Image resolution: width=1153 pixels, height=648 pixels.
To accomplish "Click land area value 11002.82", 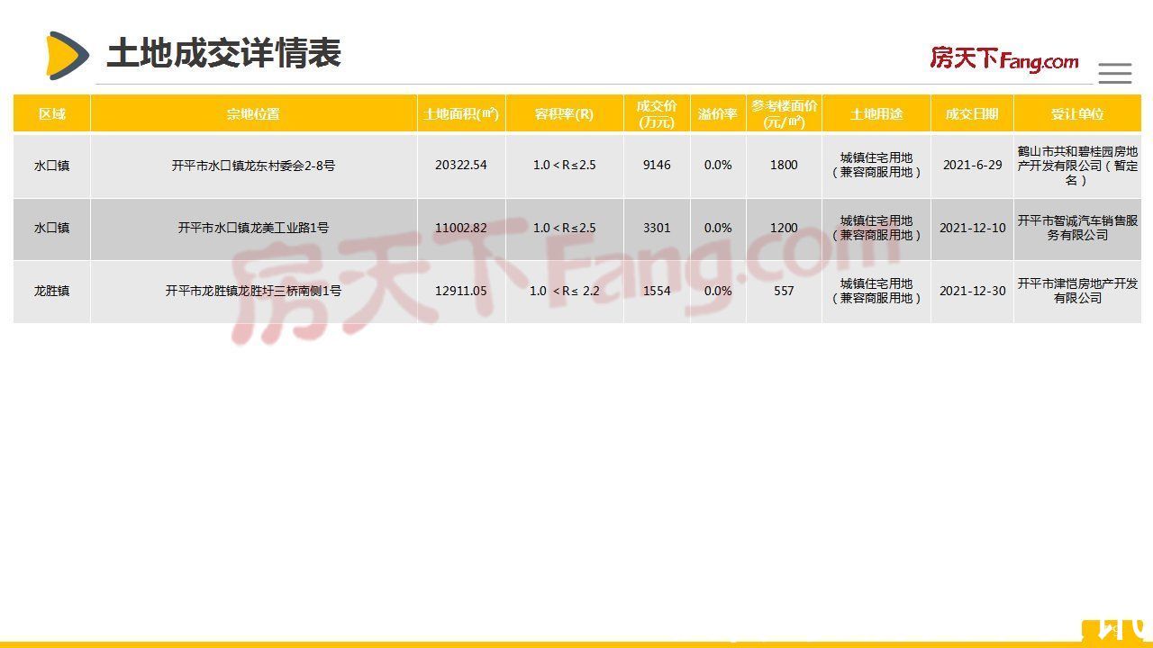I will tap(461, 228).
